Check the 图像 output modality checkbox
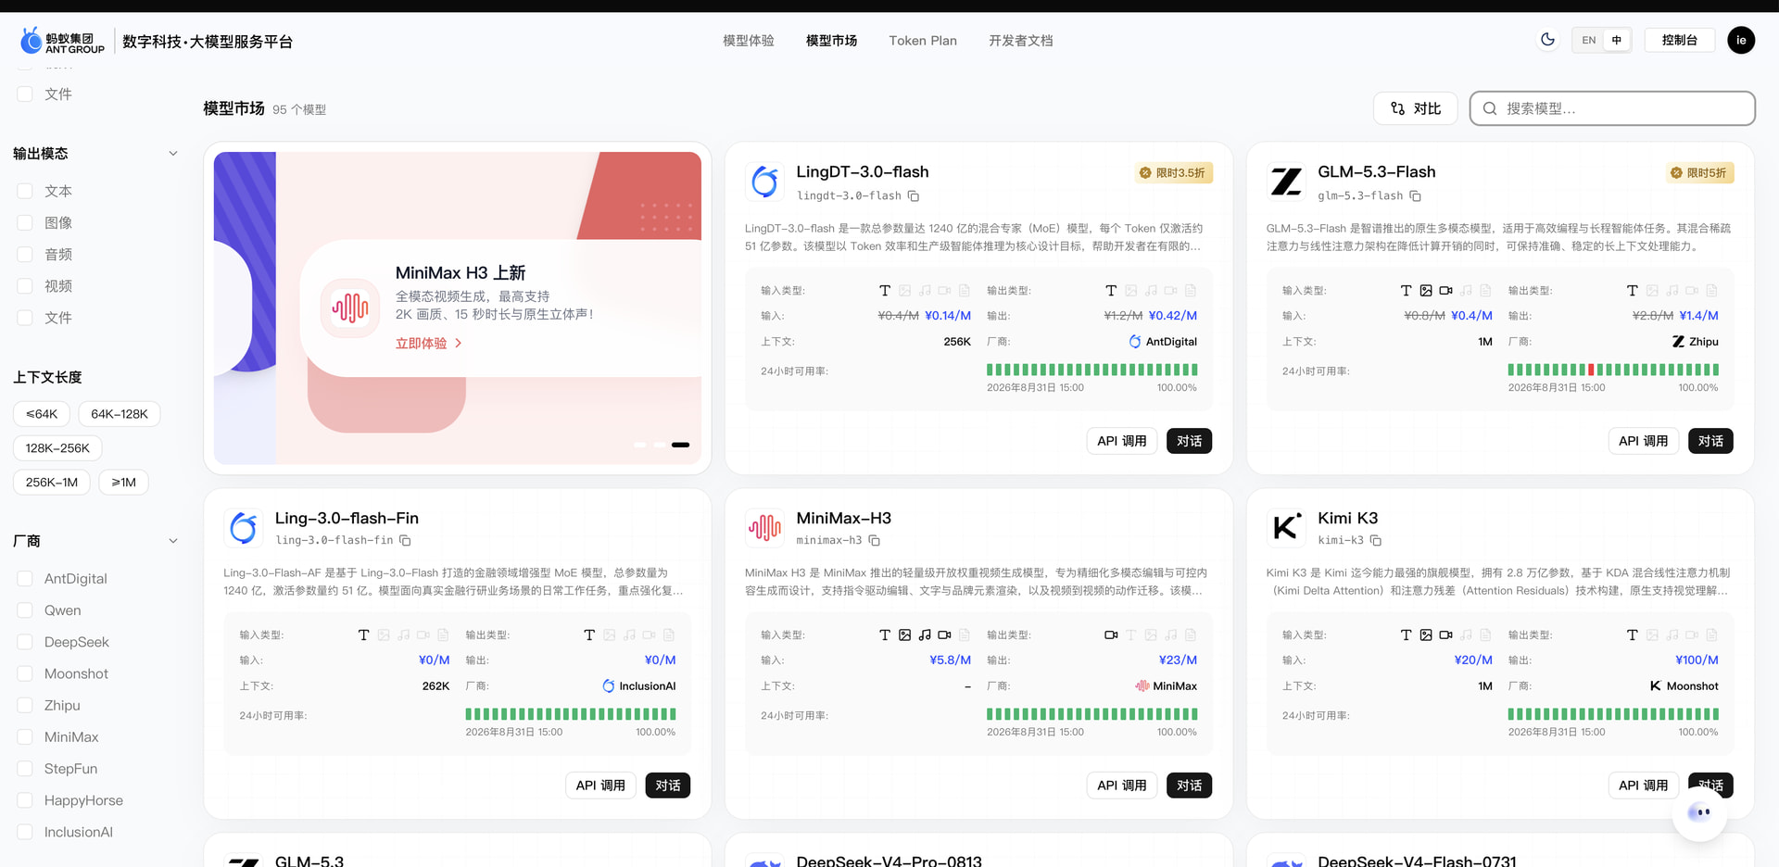Image resolution: width=1779 pixels, height=867 pixels. click(x=25, y=223)
